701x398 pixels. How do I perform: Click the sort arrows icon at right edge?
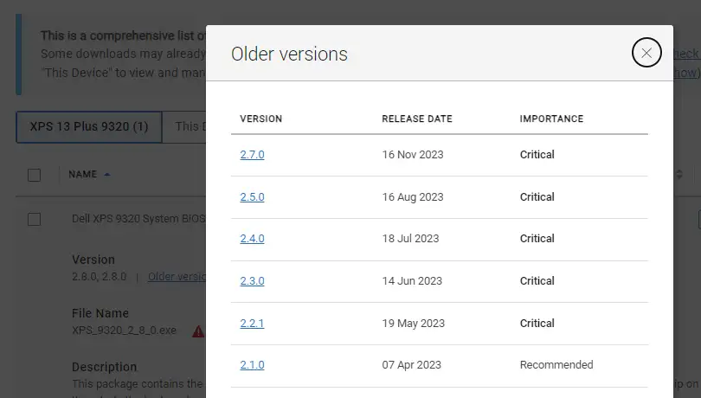click(678, 175)
